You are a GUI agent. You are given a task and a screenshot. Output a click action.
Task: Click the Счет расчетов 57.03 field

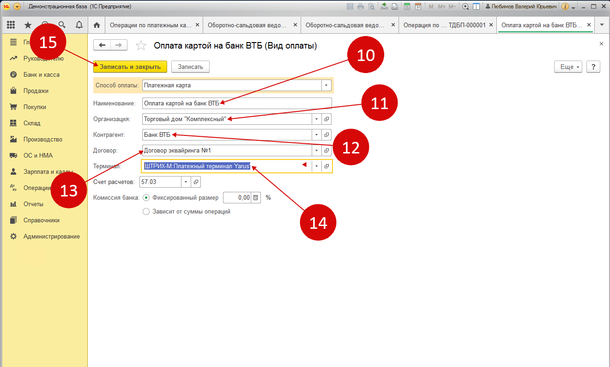tap(161, 182)
